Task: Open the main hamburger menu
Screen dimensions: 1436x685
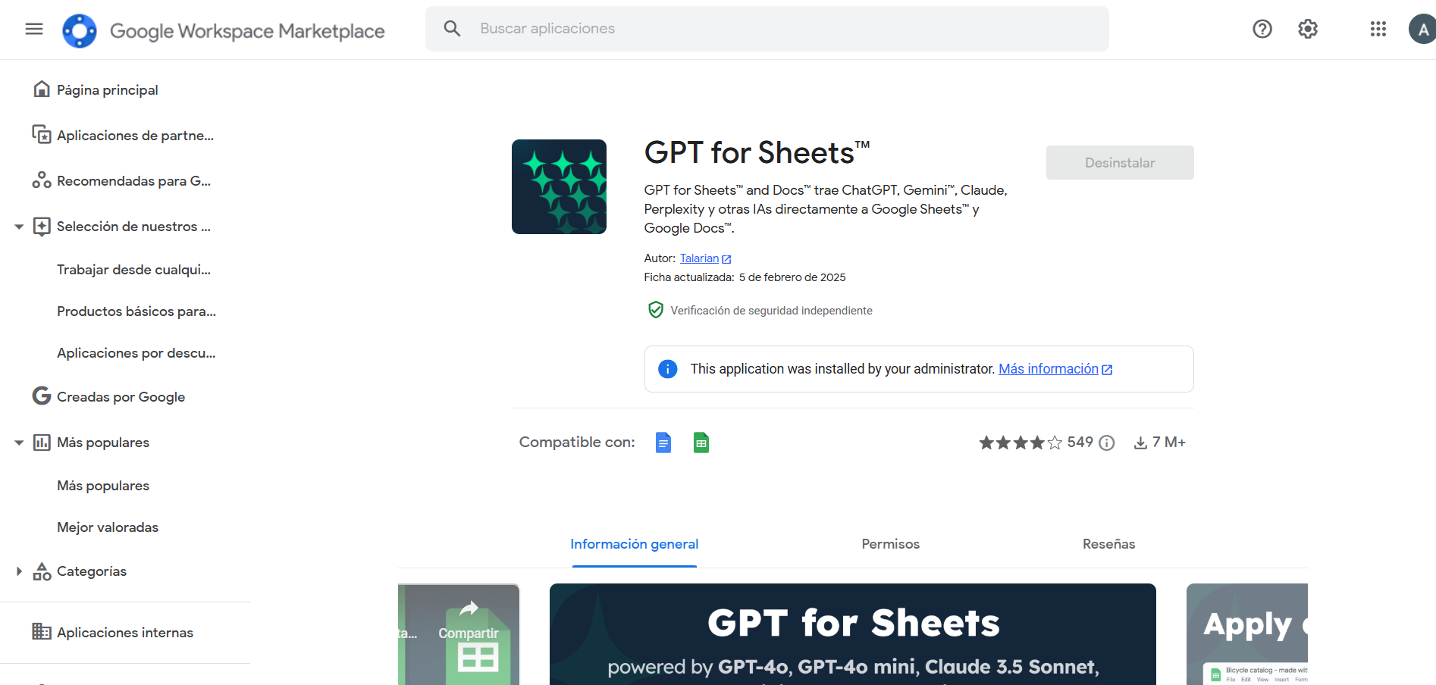Action: point(34,29)
